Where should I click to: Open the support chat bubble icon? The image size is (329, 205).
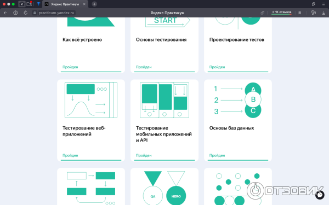click(320, 195)
